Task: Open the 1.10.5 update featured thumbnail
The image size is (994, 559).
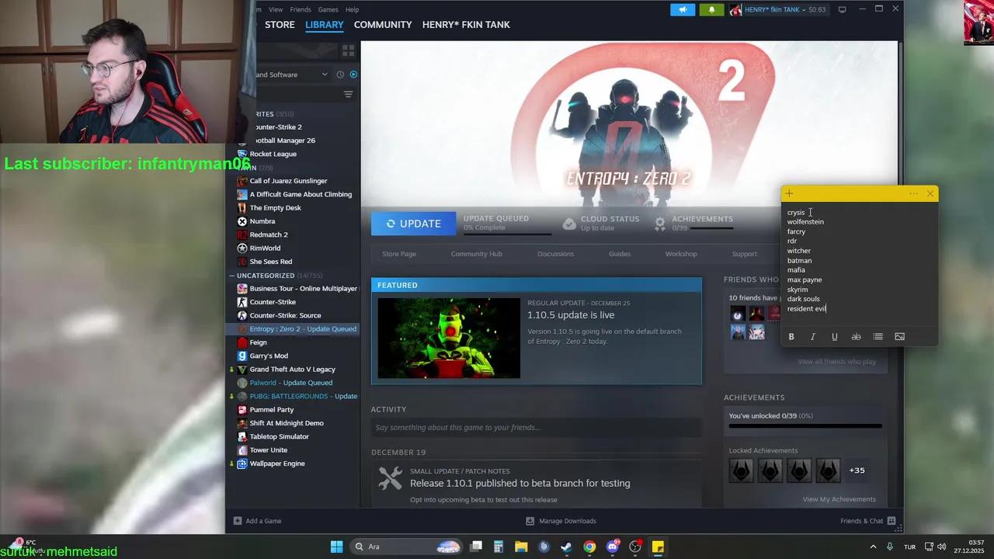Action: tap(449, 338)
